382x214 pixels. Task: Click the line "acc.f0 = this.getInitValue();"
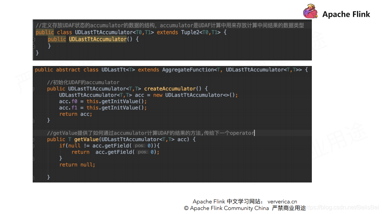103,102
